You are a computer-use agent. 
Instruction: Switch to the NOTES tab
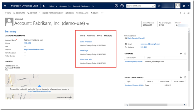click(x=100, y=36)
